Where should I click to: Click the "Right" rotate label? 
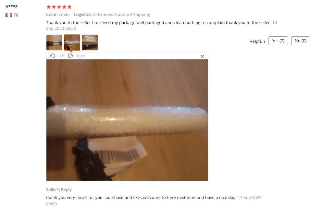[x=80, y=56]
